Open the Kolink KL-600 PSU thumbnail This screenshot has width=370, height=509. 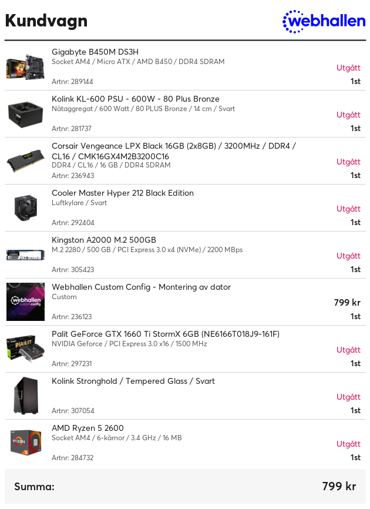(x=25, y=113)
